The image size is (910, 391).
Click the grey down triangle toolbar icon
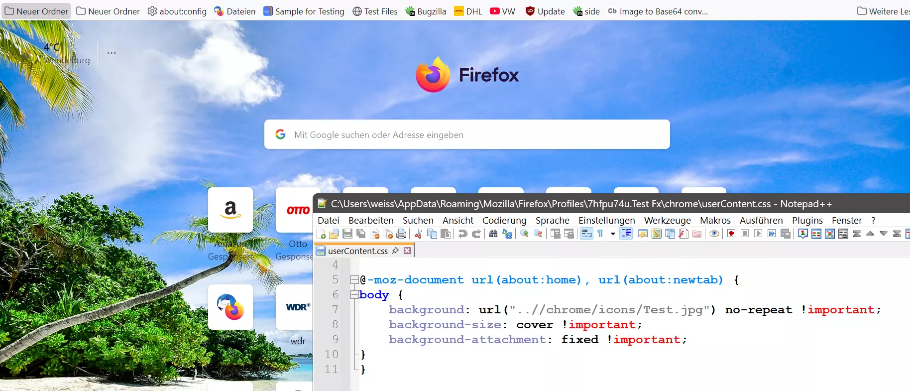pyautogui.click(x=884, y=234)
